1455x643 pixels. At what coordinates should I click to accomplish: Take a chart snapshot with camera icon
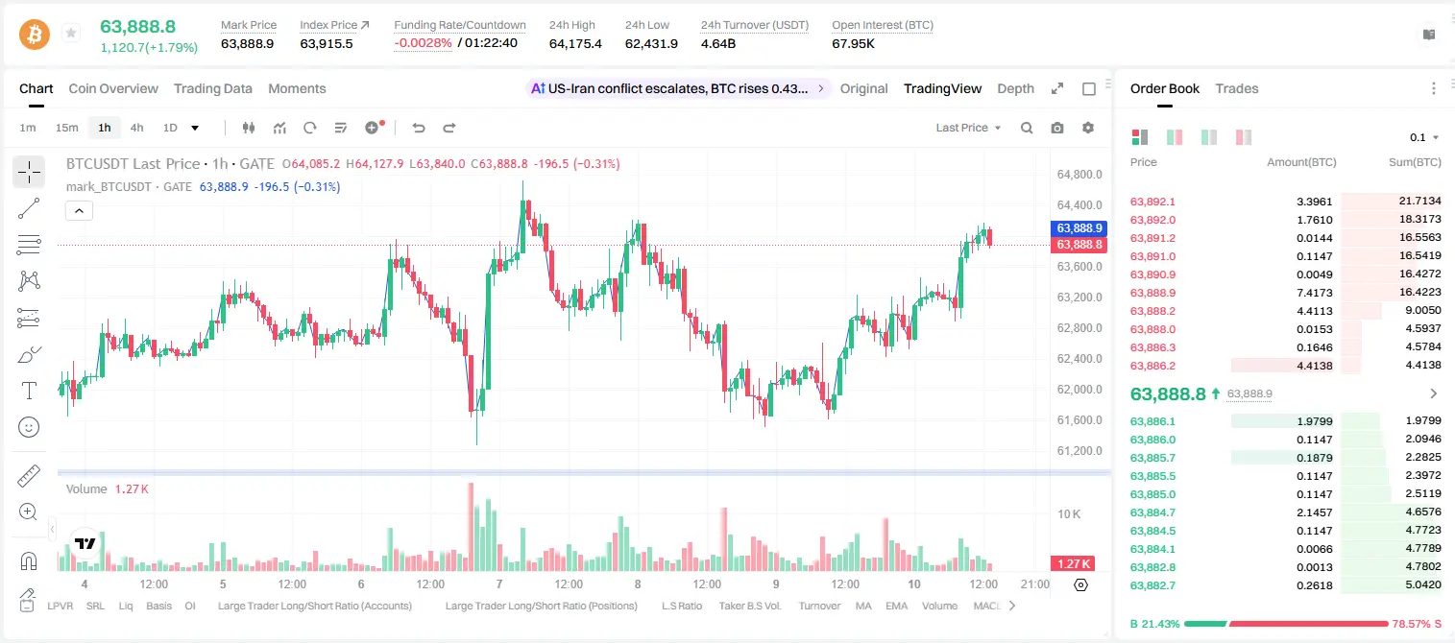(x=1057, y=128)
